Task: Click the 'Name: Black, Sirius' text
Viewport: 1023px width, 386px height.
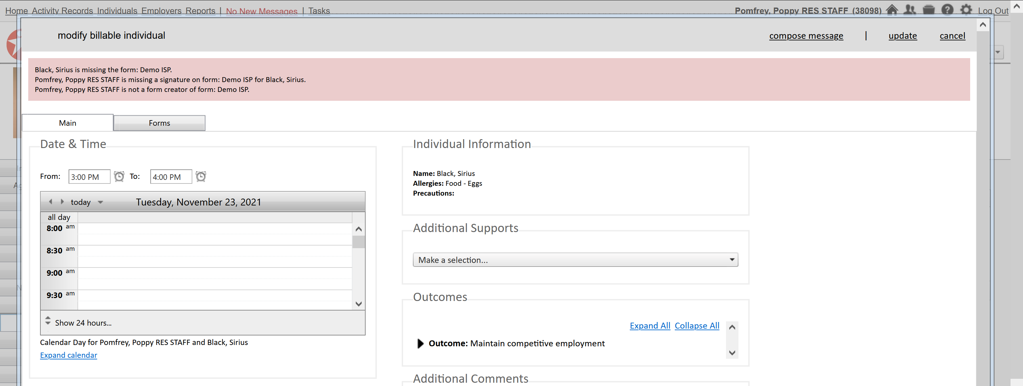Action: 444,174
